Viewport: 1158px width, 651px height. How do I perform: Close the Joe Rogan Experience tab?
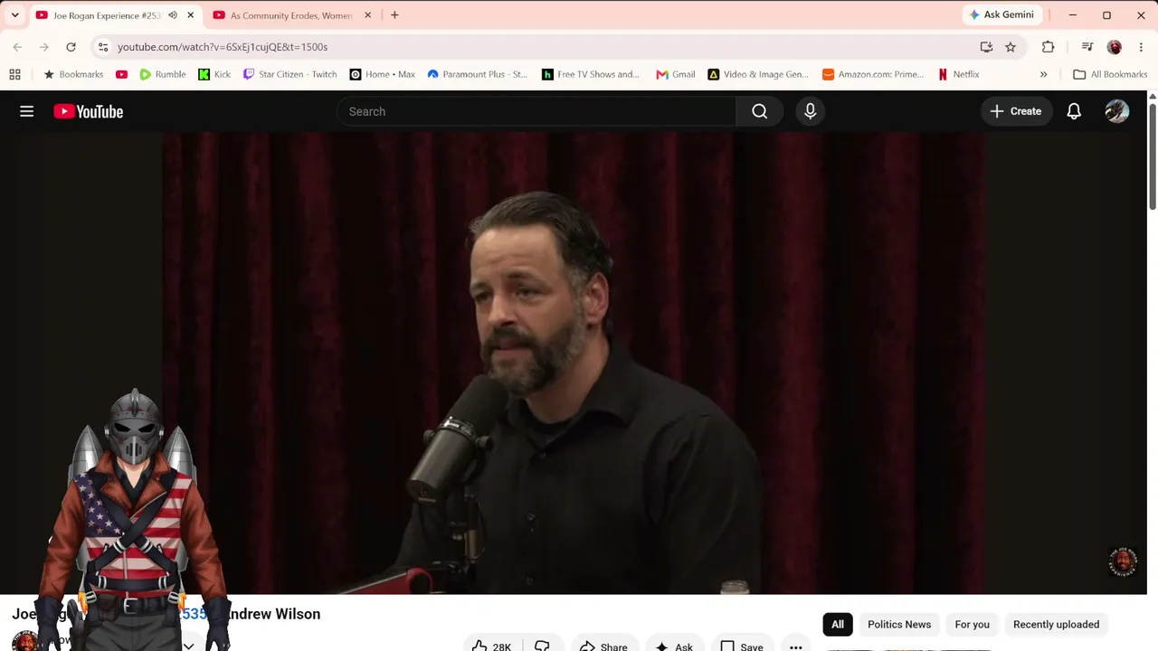pos(190,15)
